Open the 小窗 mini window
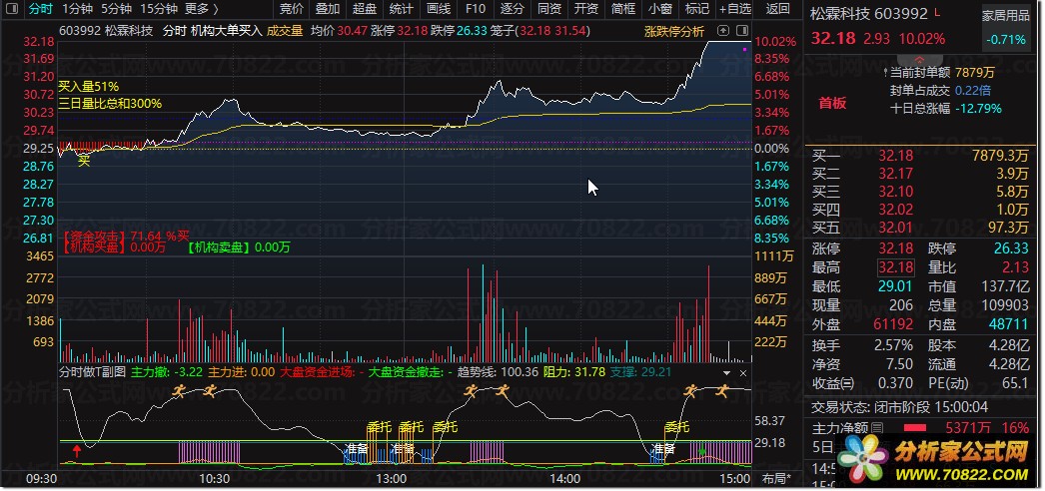The width and height of the screenshot is (1045, 491). coord(659,9)
